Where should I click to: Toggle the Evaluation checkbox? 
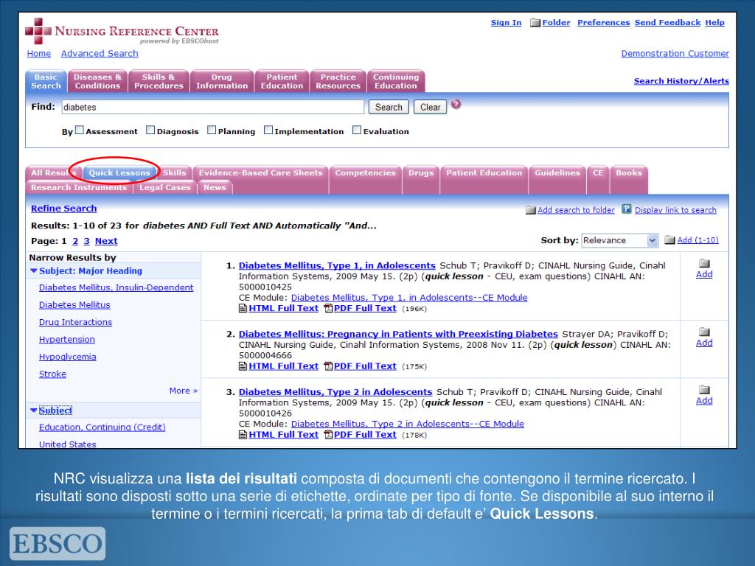point(357,130)
